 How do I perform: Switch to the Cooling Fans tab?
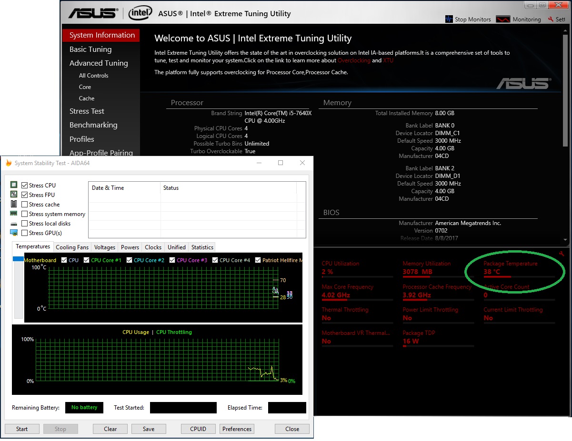click(x=72, y=247)
